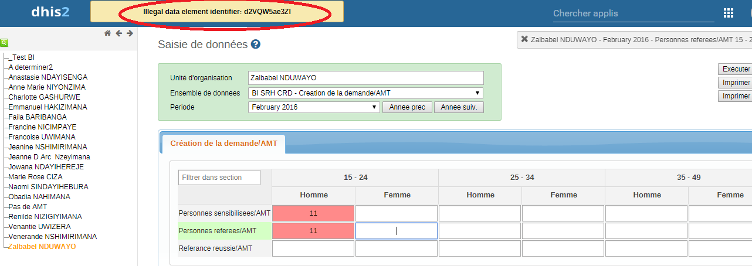The image size is (752, 266).
Task: Focus the Filtrer dans section field
Action: [219, 178]
